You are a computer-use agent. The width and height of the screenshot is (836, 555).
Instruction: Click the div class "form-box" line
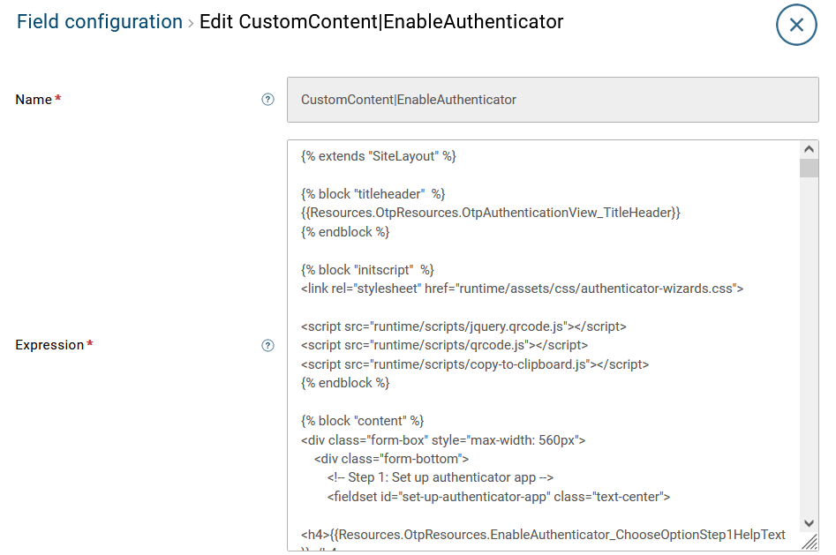click(443, 439)
